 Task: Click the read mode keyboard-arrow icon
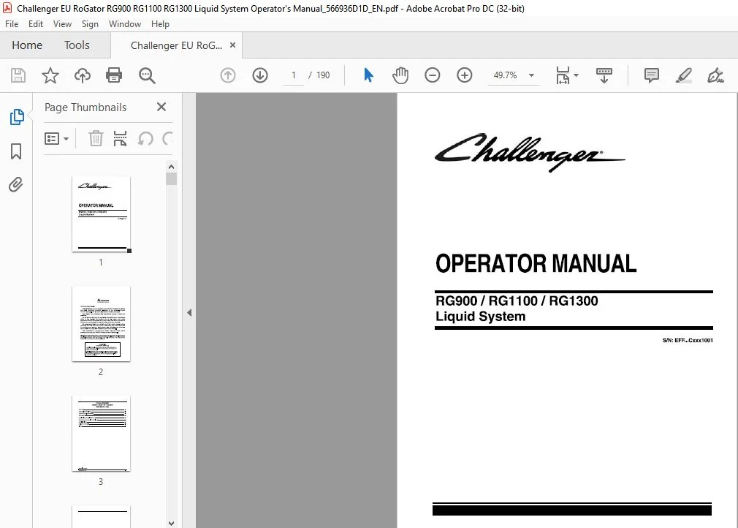click(x=604, y=75)
